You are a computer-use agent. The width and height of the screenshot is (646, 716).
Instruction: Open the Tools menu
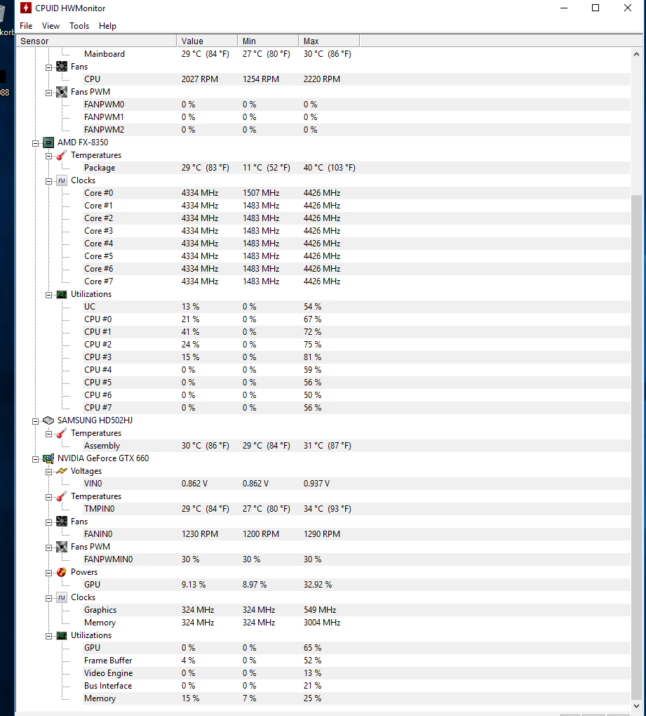(x=79, y=26)
